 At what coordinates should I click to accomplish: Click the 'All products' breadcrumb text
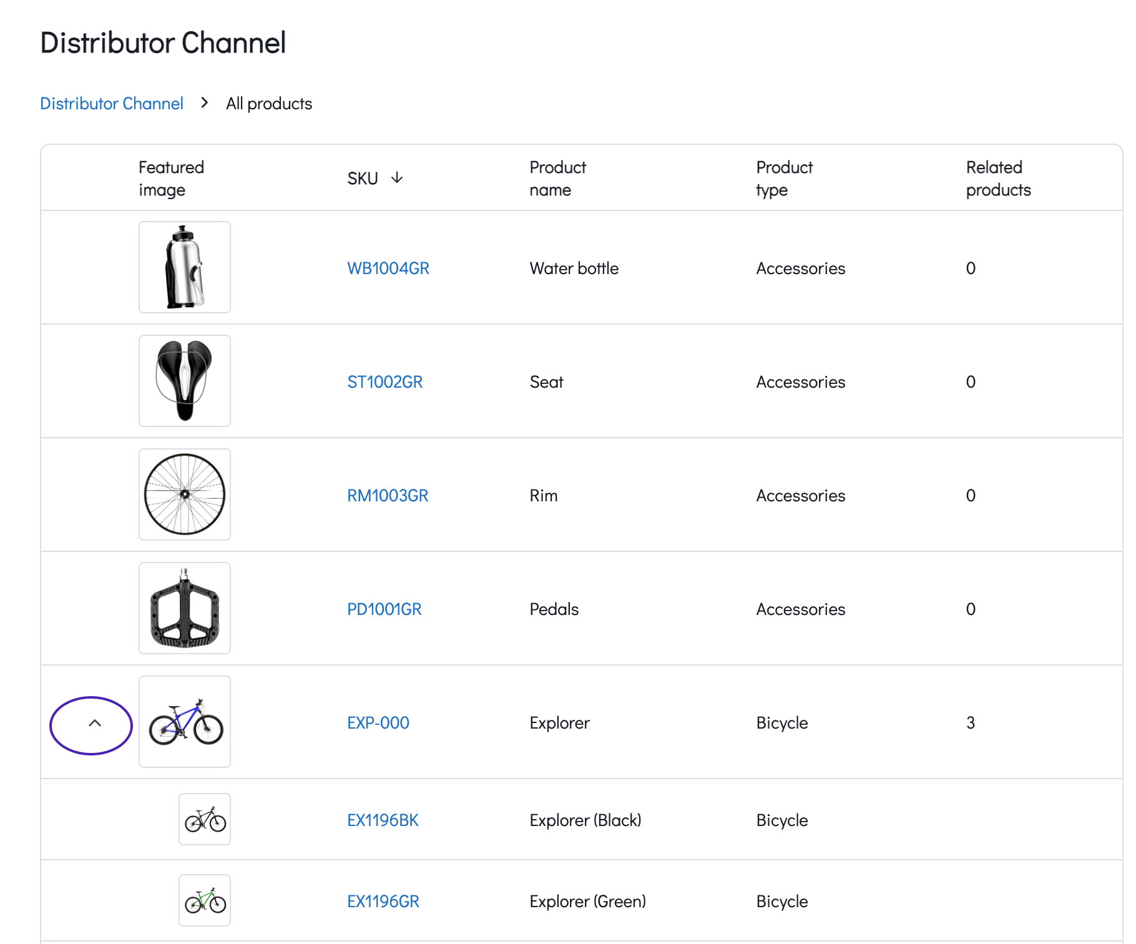click(x=269, y=104)
